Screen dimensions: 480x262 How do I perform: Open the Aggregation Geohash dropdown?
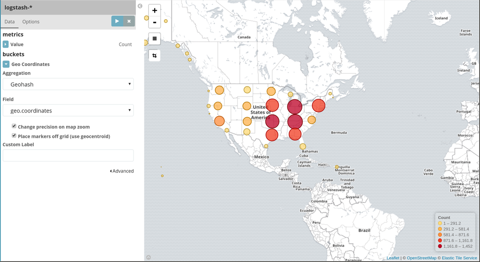click(68, 84)
